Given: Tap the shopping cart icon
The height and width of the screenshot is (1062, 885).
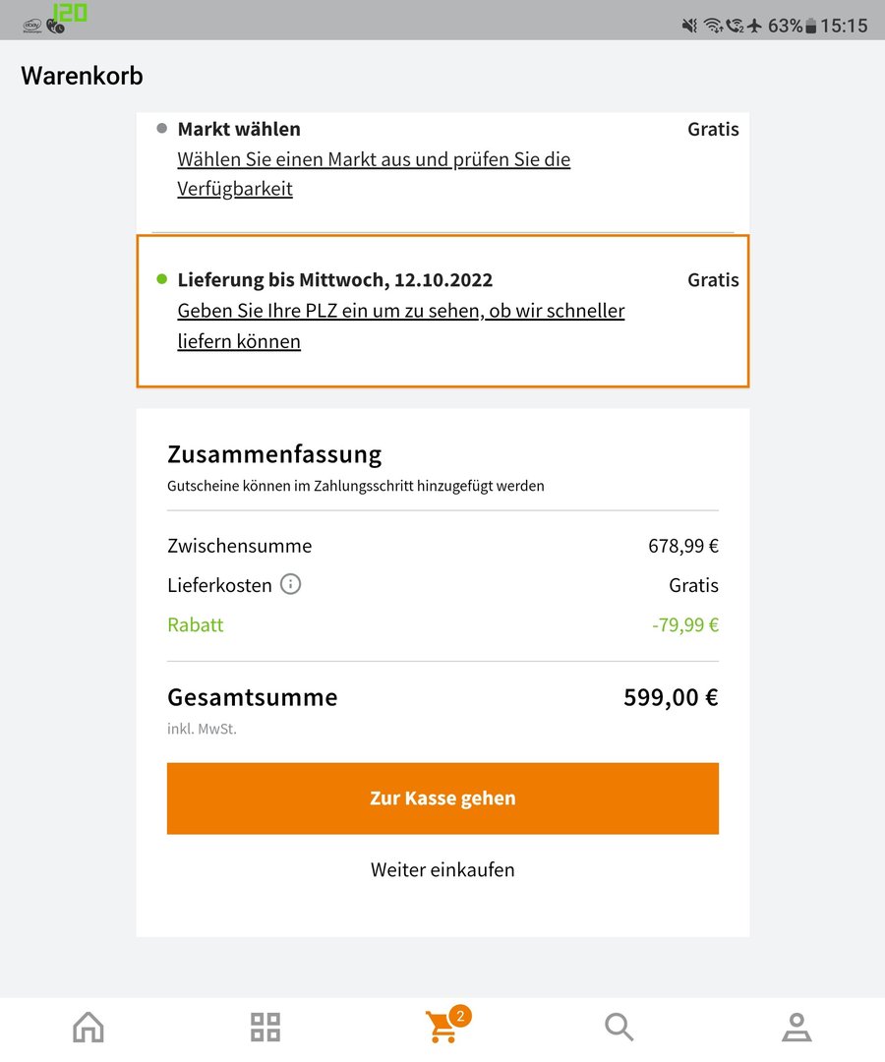Looking at the screenshot, I should coord(442,1029).
